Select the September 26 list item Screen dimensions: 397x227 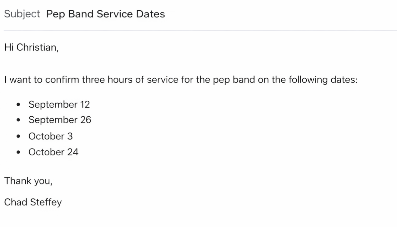pyautogui.click(x=60, y=120)
